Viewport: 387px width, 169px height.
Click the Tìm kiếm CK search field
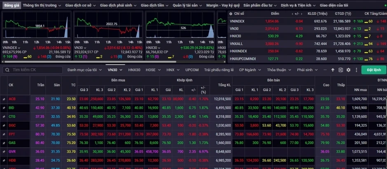click(x=33, y=70)
